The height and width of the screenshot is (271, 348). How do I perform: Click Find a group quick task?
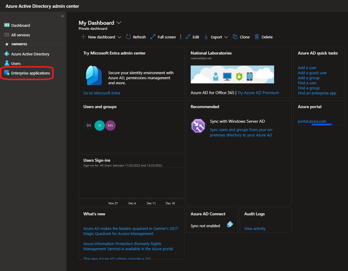(309, 88)
